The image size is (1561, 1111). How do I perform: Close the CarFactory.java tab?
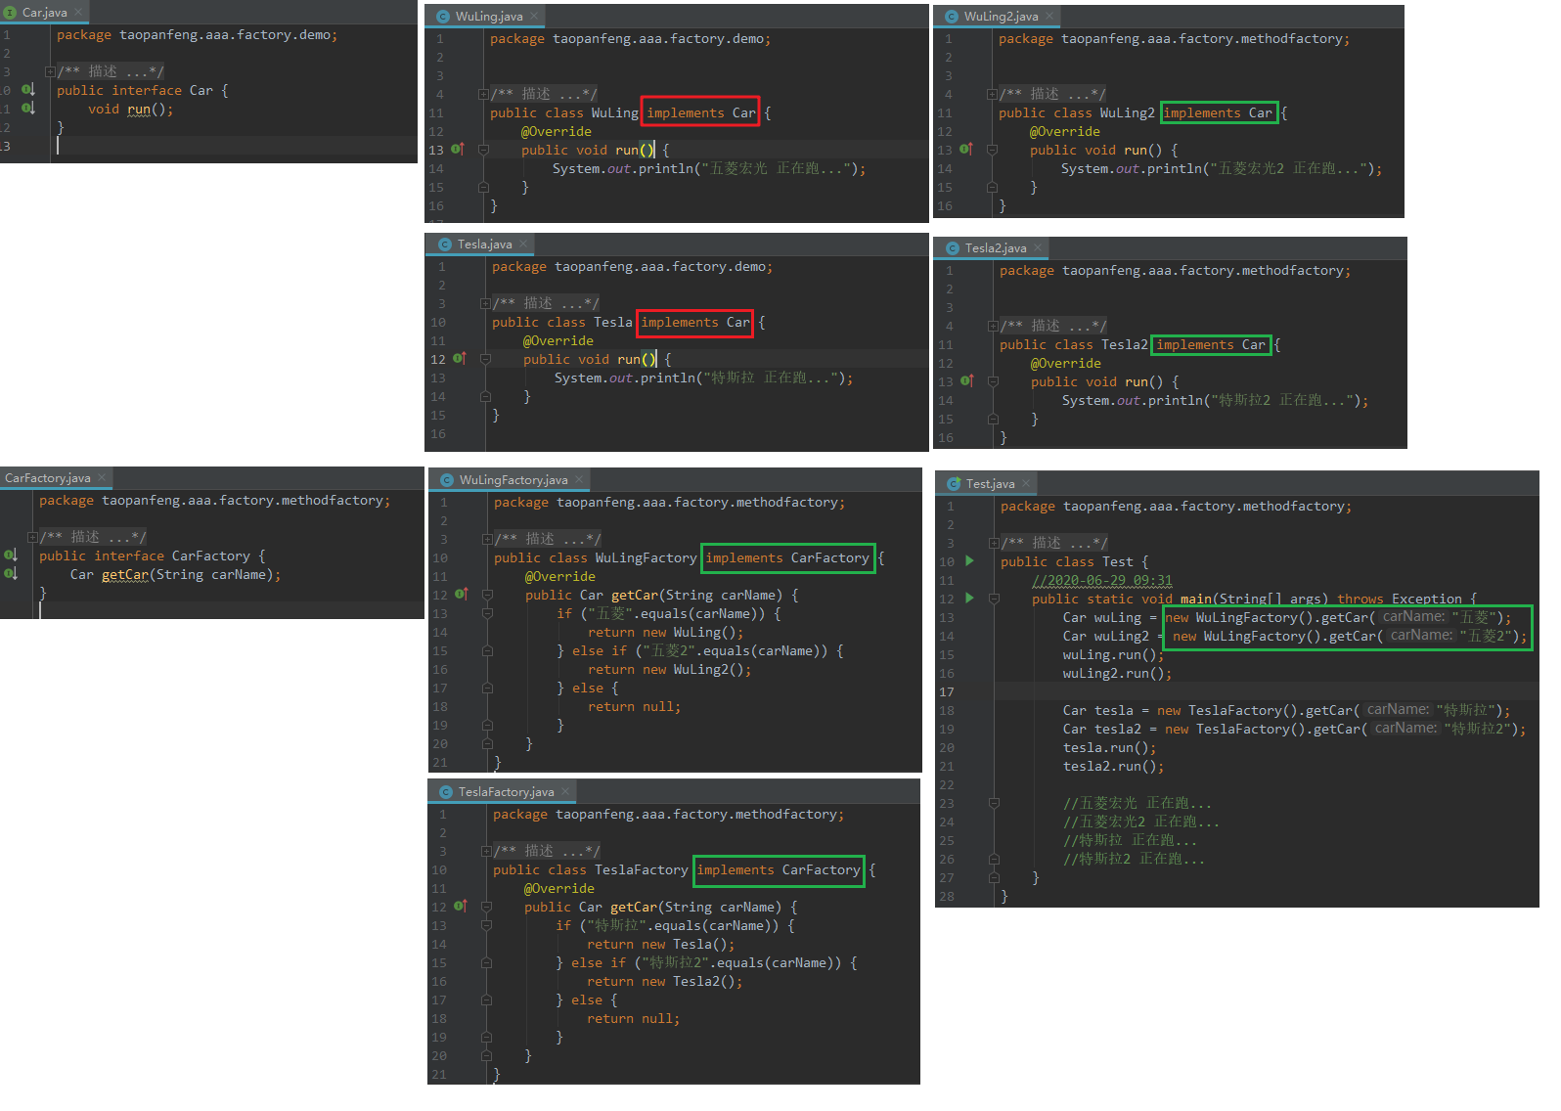pos(102,478)
